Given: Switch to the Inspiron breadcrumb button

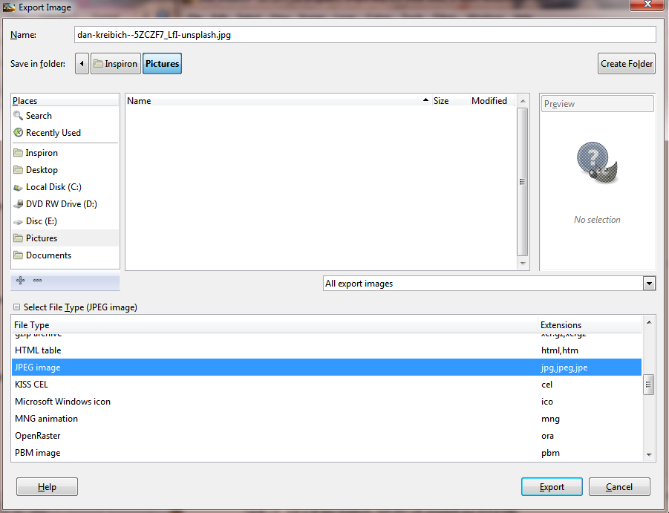Looking at the screenshot, I should [115, 63].
